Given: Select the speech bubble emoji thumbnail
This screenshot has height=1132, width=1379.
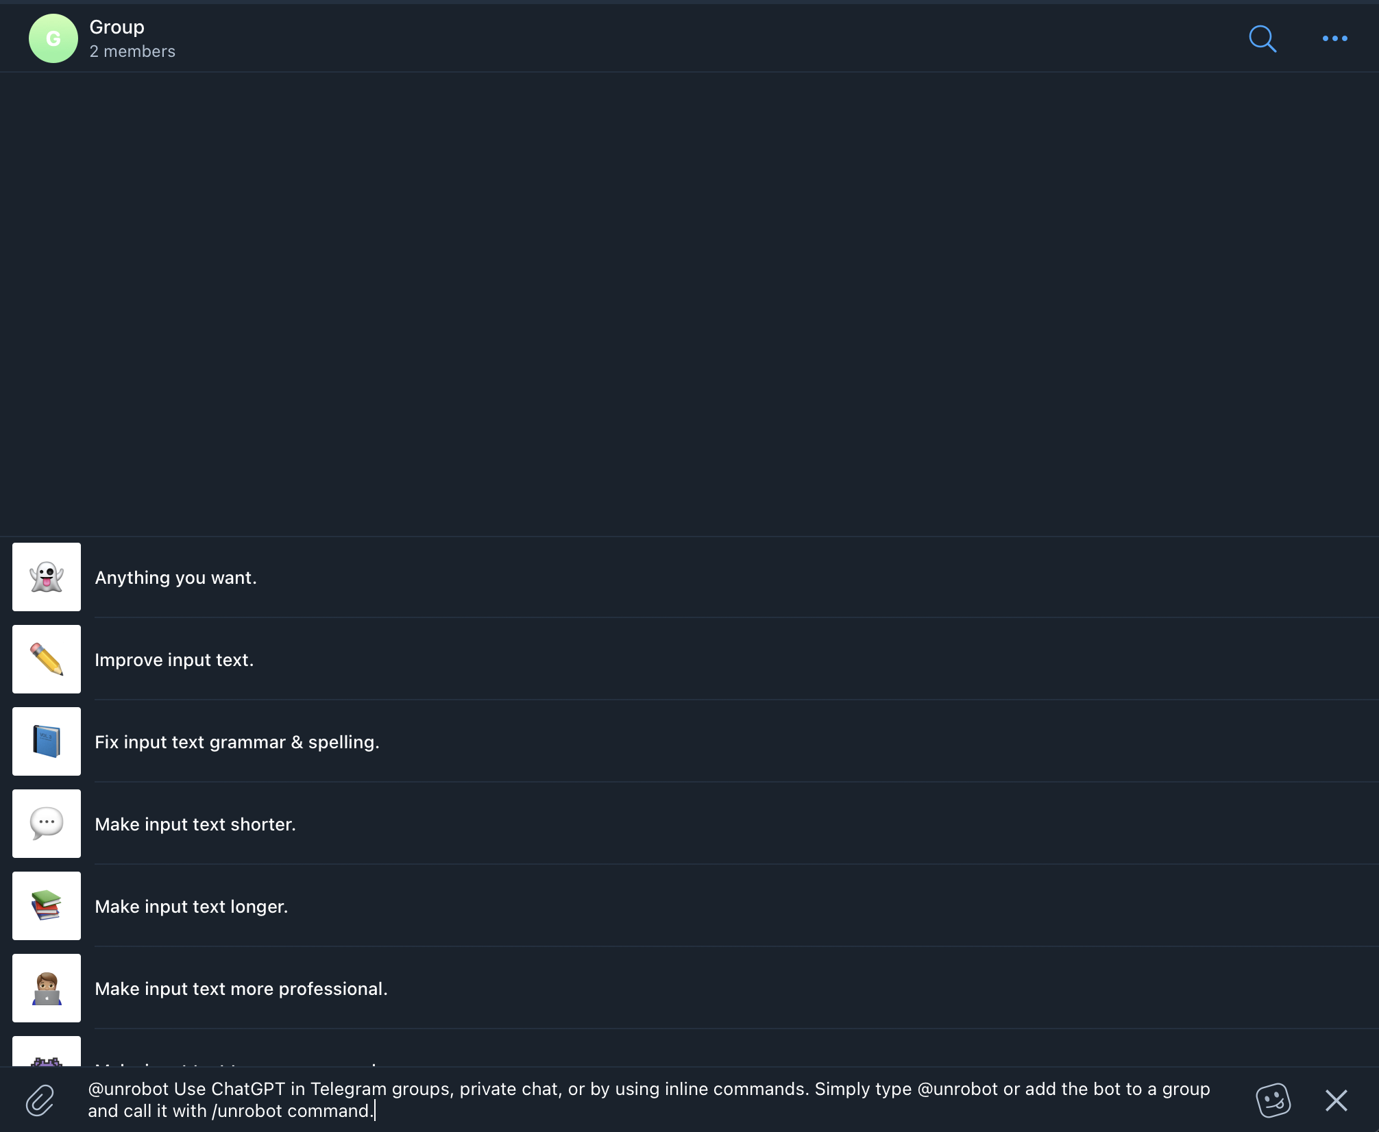Looking at the screenshot, I should point(47,824).
